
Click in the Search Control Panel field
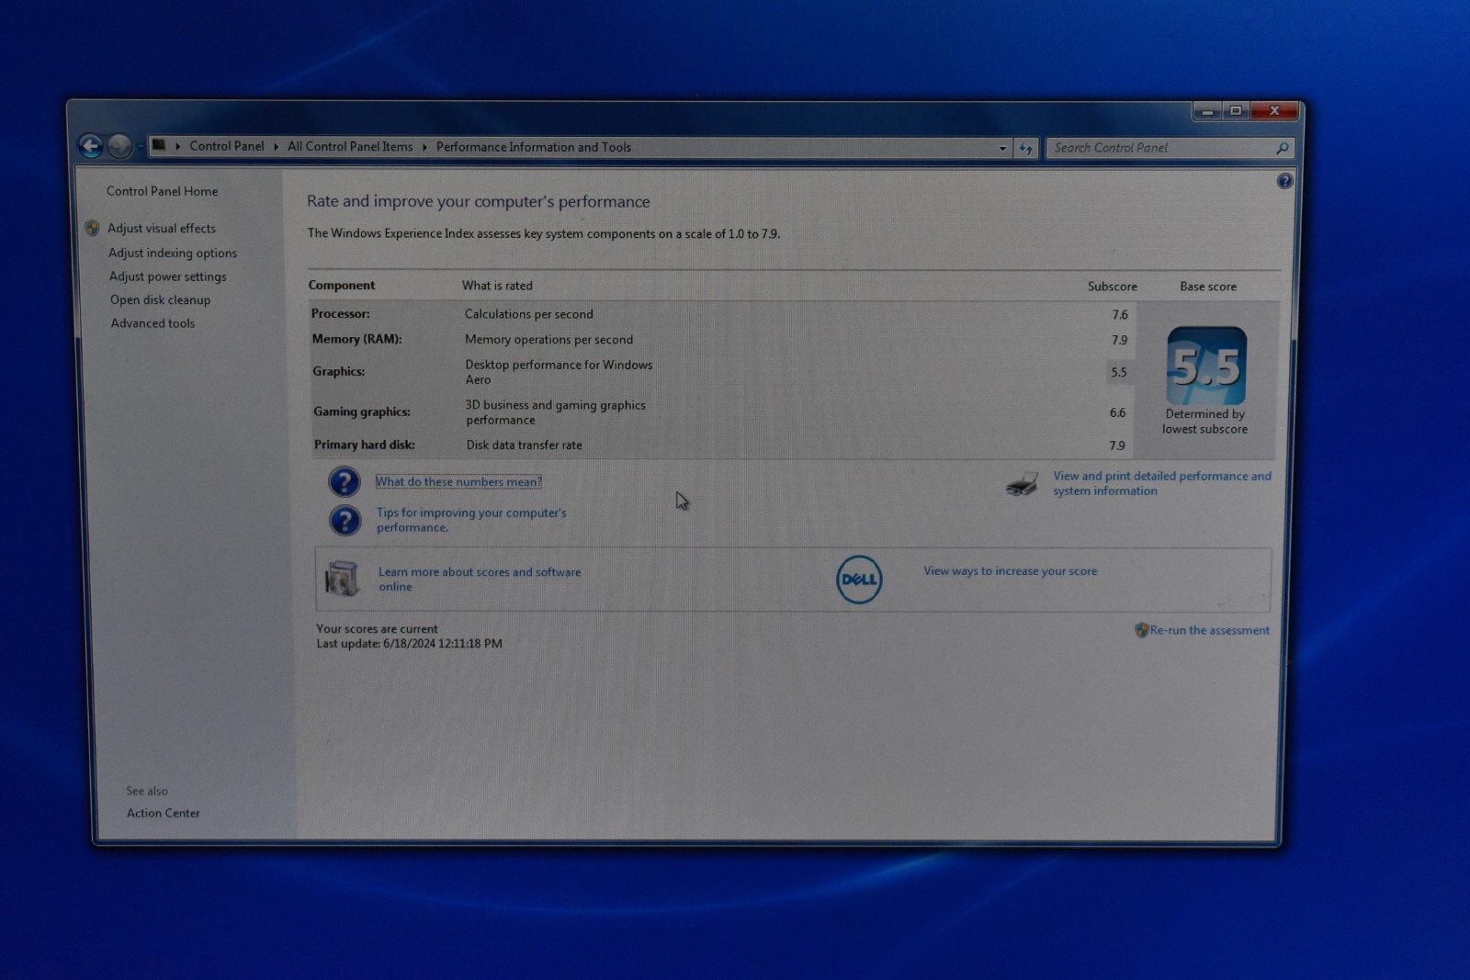1158,148
